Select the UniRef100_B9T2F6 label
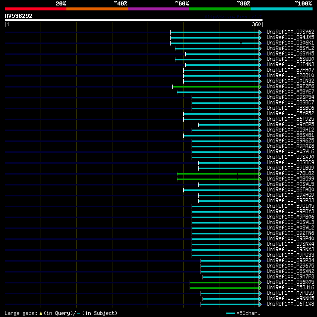317x317 pixels. pos(290,87)
